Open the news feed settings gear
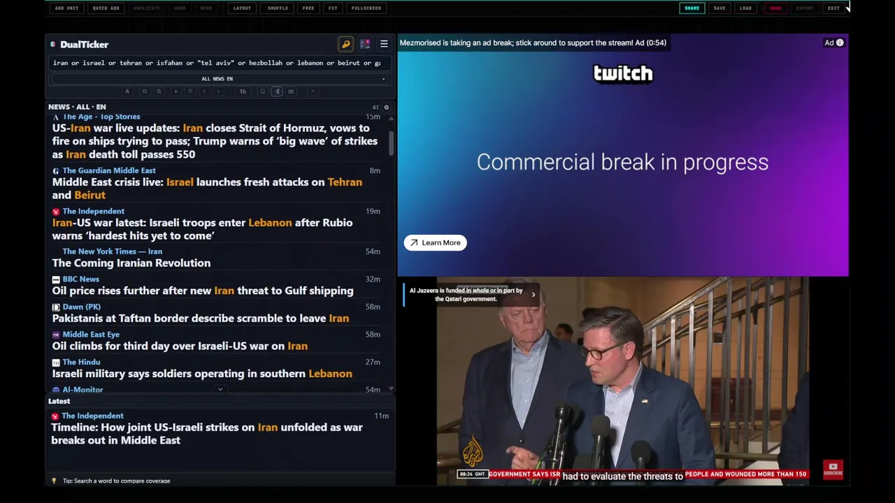 (x=386, y=107)
